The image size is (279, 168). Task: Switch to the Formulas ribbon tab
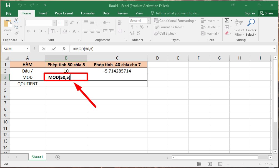click(88, 13)
